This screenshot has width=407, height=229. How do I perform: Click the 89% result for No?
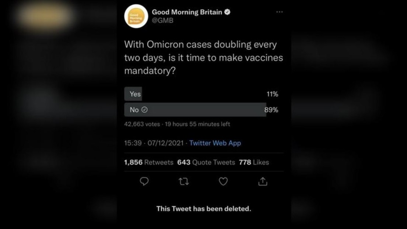(x=271, y=110)
